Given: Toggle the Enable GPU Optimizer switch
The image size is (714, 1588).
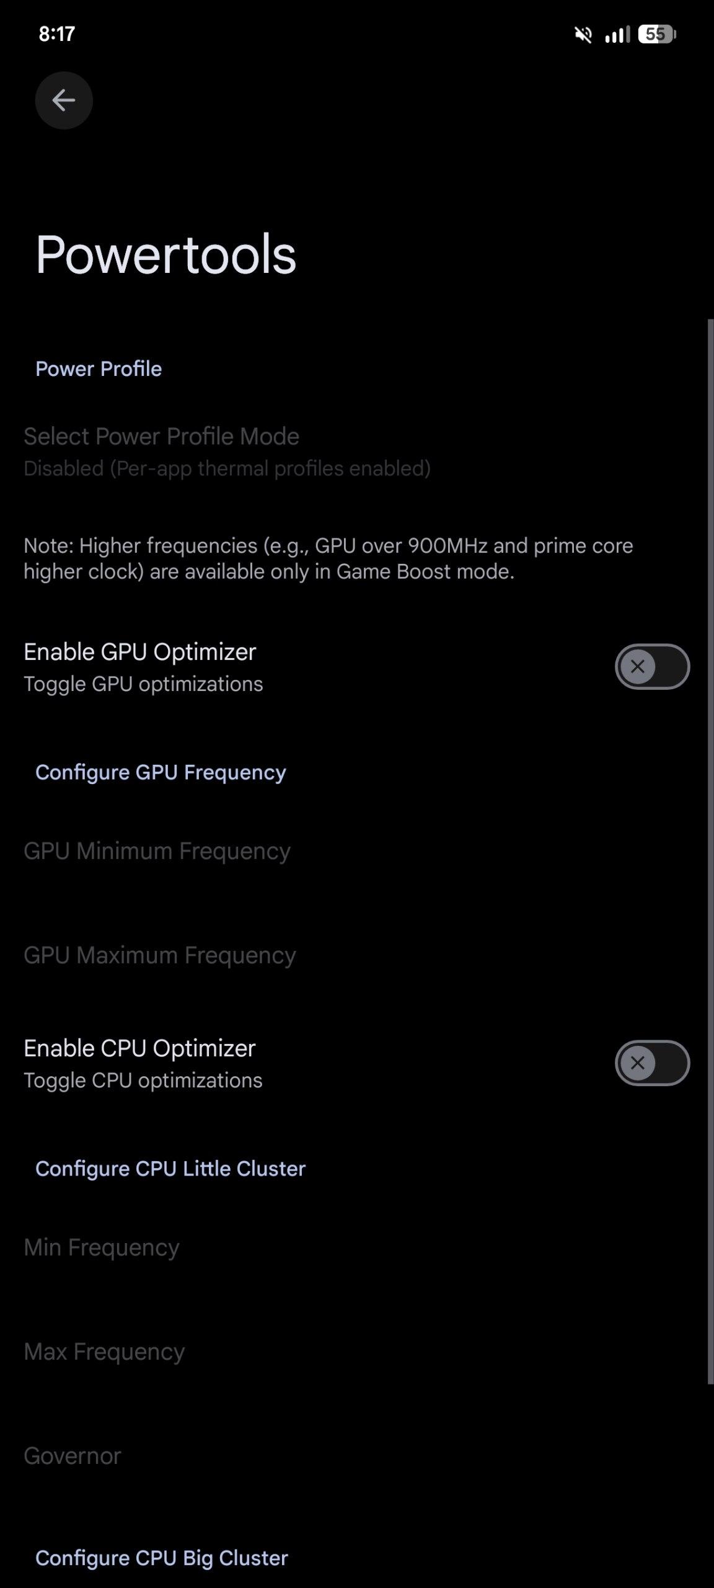Looking at the screenshot, I should coord(652,667).
